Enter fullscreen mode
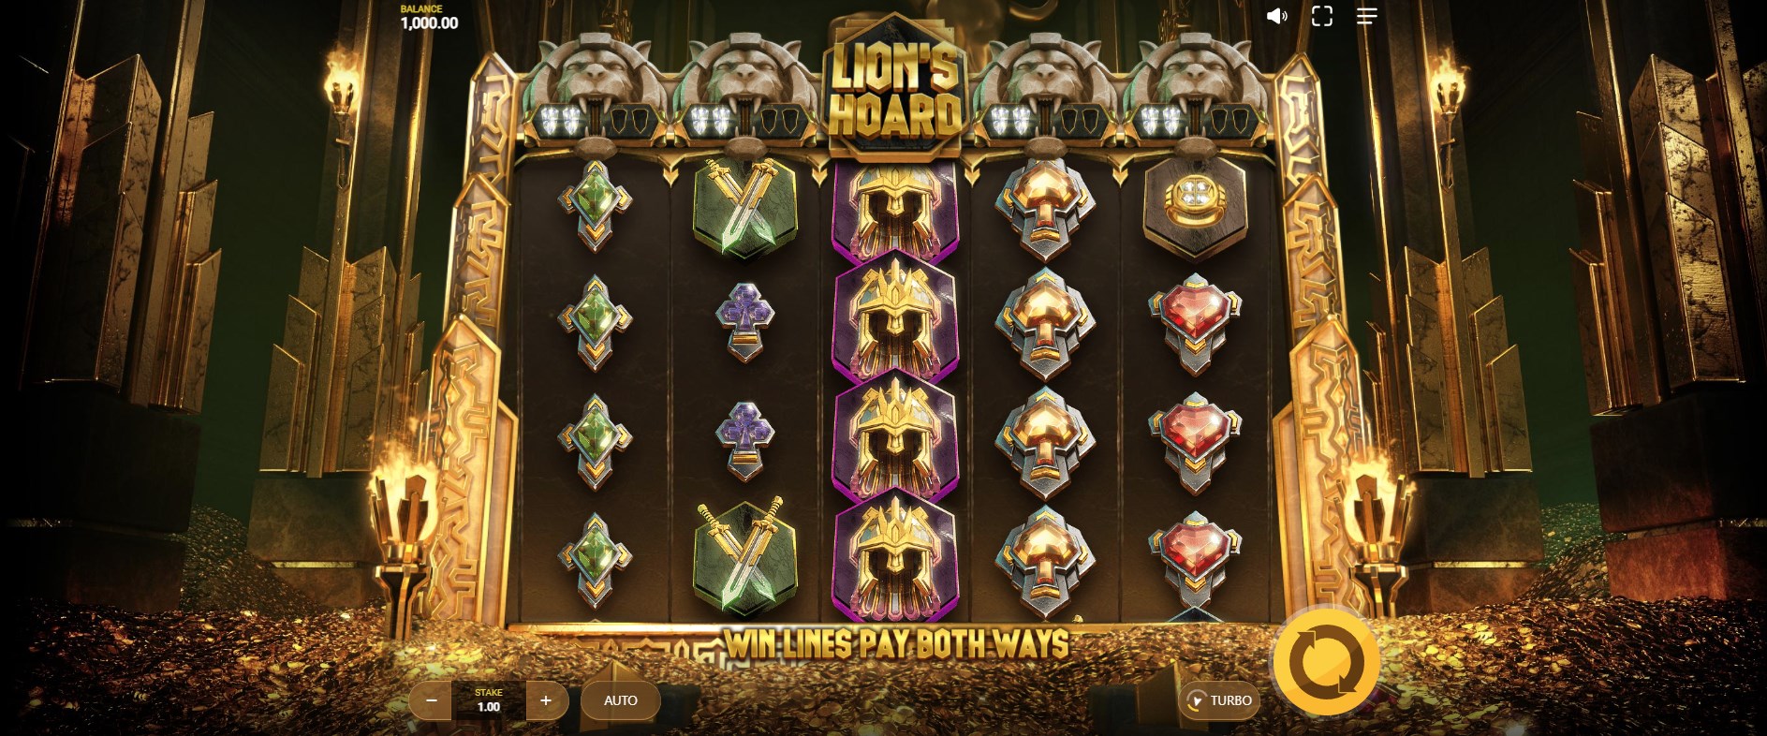The image size is (1767, 736). tap(1321, 16)
